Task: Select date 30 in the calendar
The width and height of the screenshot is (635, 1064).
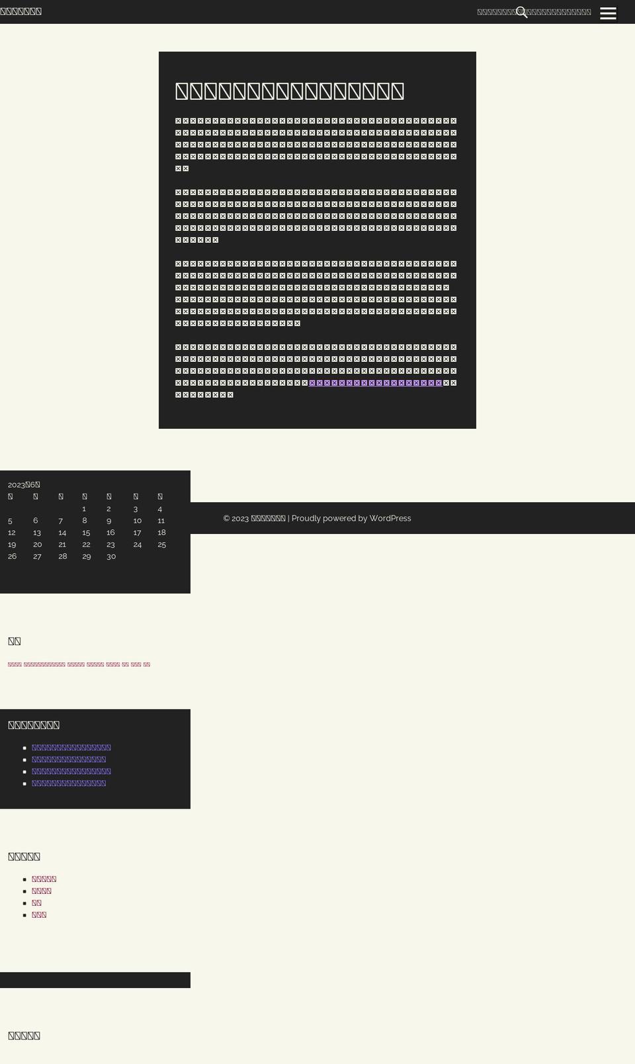Action: click(x=111, y=556)
